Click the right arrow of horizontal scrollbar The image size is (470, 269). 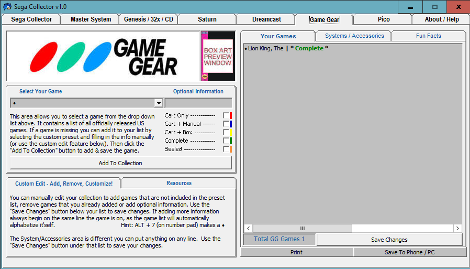coord(457,229)
